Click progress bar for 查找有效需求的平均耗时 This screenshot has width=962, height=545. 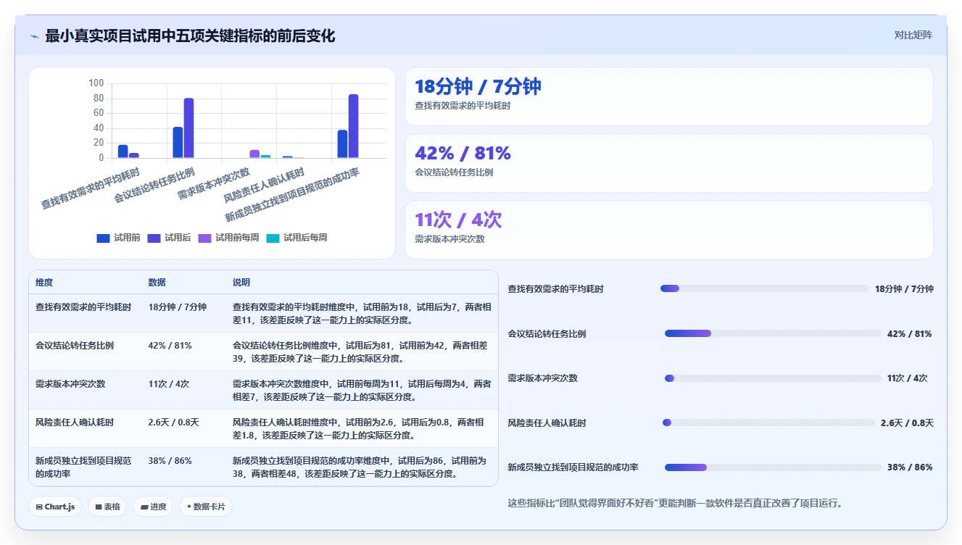point(764,288)
